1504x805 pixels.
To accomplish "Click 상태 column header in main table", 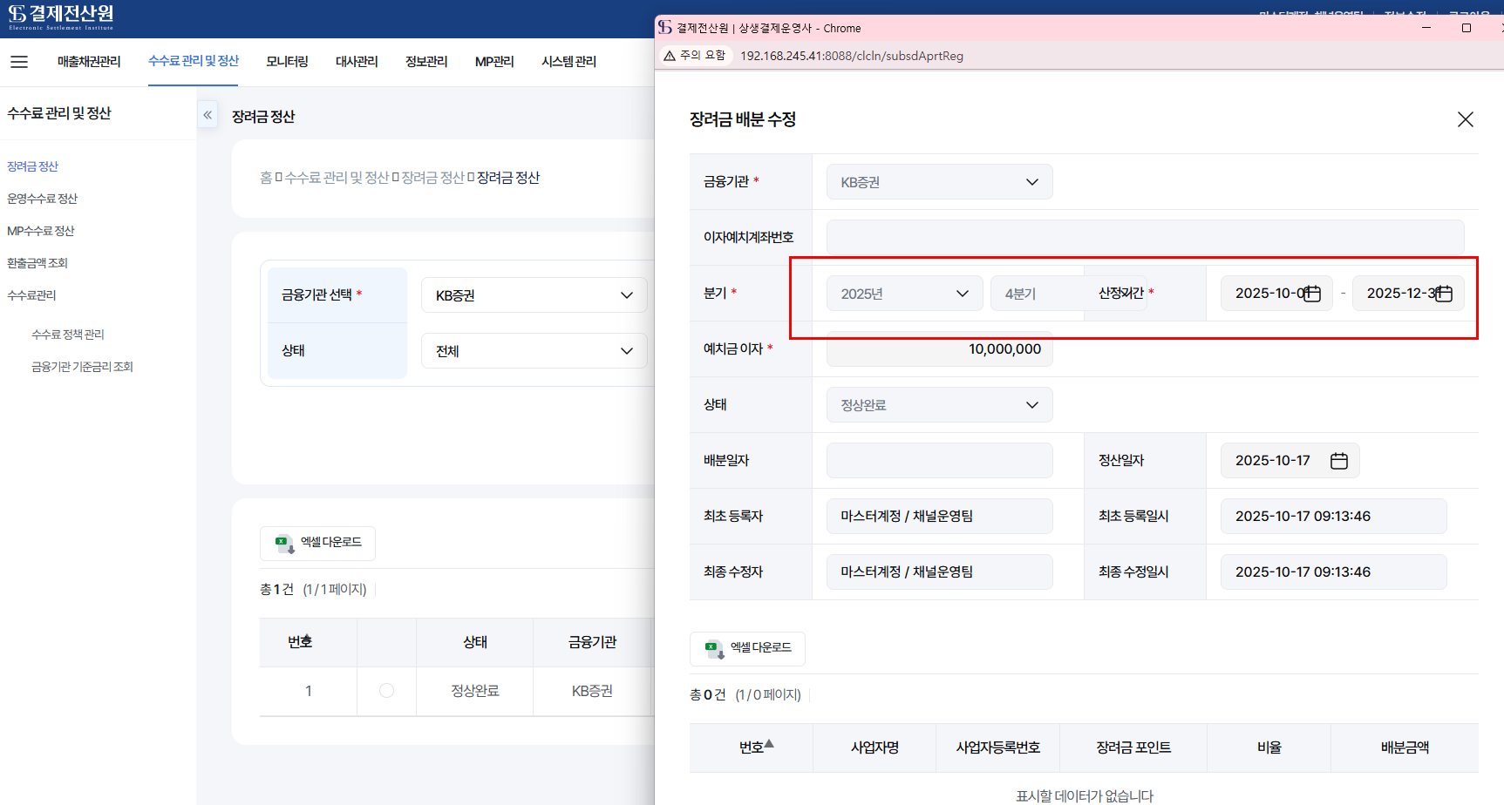I will pos(474,642).
